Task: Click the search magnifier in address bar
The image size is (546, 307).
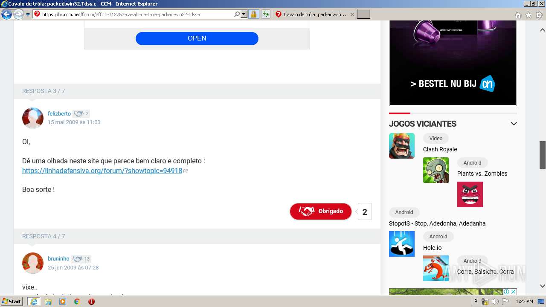Action: pos(237,14)
